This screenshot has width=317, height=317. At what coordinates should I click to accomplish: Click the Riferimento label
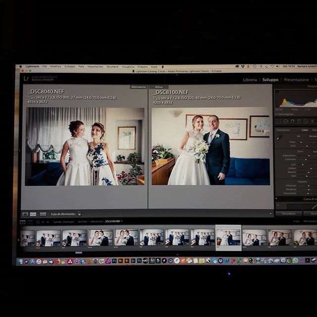139,87
